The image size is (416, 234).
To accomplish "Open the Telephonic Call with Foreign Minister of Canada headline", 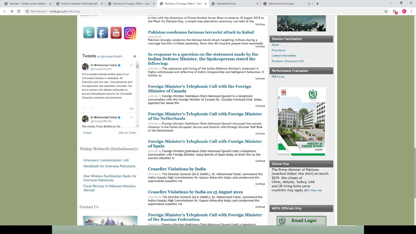I will [x=199, y=88].
